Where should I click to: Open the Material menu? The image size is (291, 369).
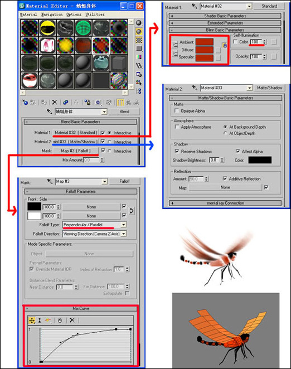click(28, 14)
